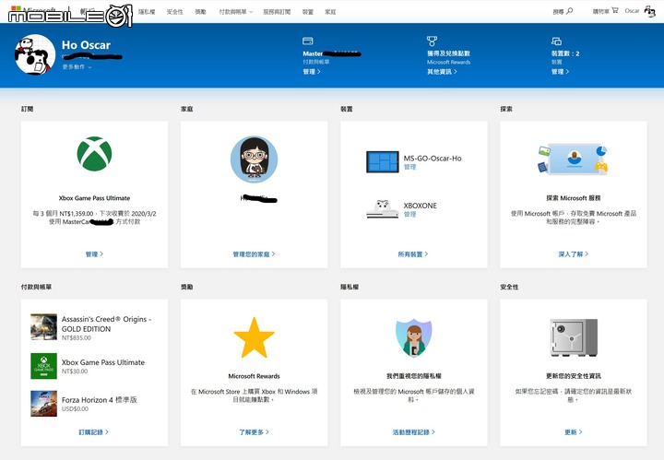The image size is (664, 460).
Task: Open the 隱私權 navigation tab
Action: (147, 12)
